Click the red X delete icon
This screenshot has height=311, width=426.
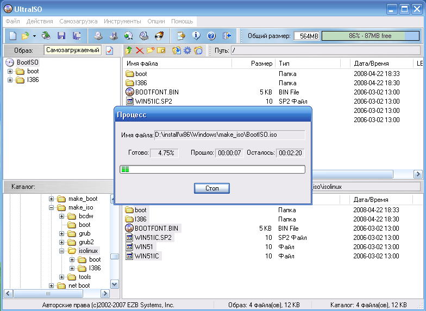139,50
